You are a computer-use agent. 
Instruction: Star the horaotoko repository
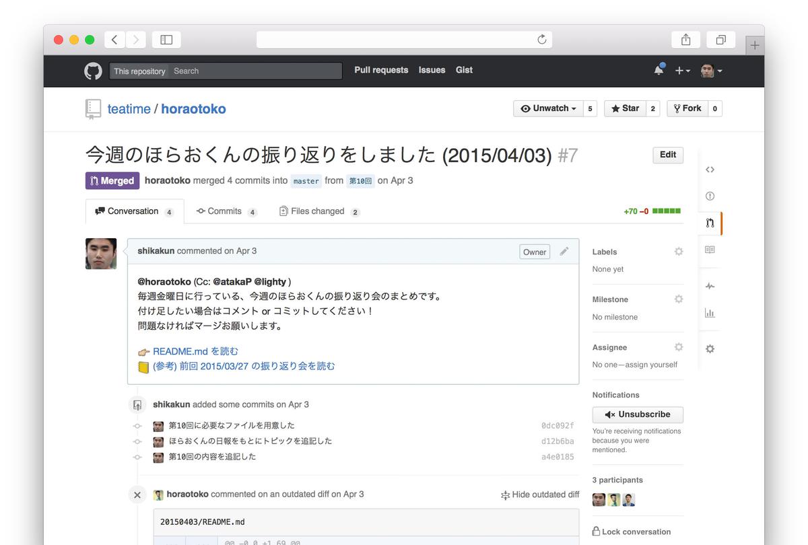(x=625, y=108)
